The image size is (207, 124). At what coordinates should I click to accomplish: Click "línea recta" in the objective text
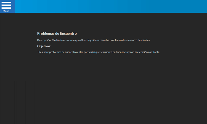122,52
